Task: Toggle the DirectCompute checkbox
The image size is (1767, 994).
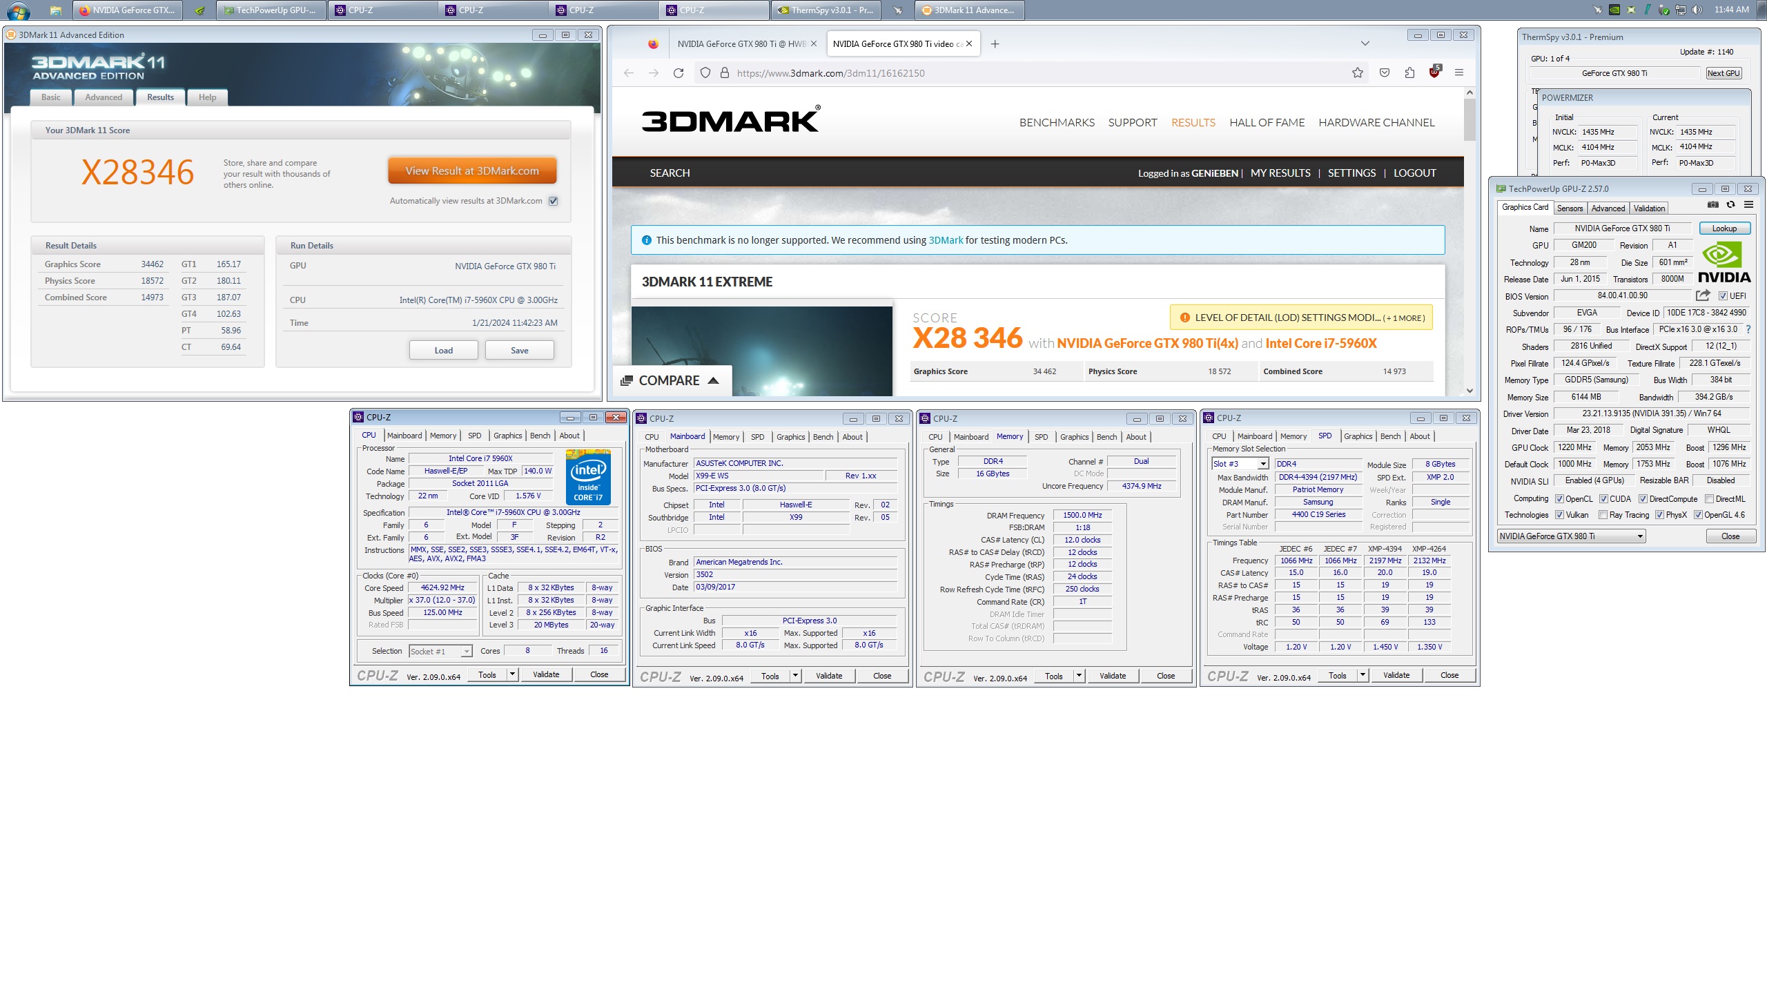Action: click(1643, 499)
